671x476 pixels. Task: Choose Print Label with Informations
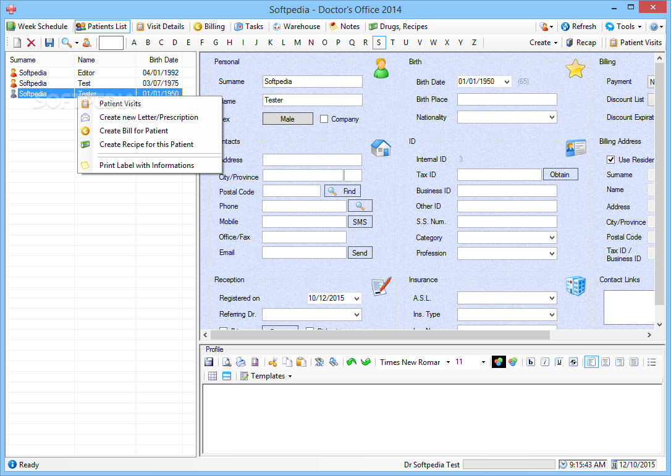click(149, 165)
